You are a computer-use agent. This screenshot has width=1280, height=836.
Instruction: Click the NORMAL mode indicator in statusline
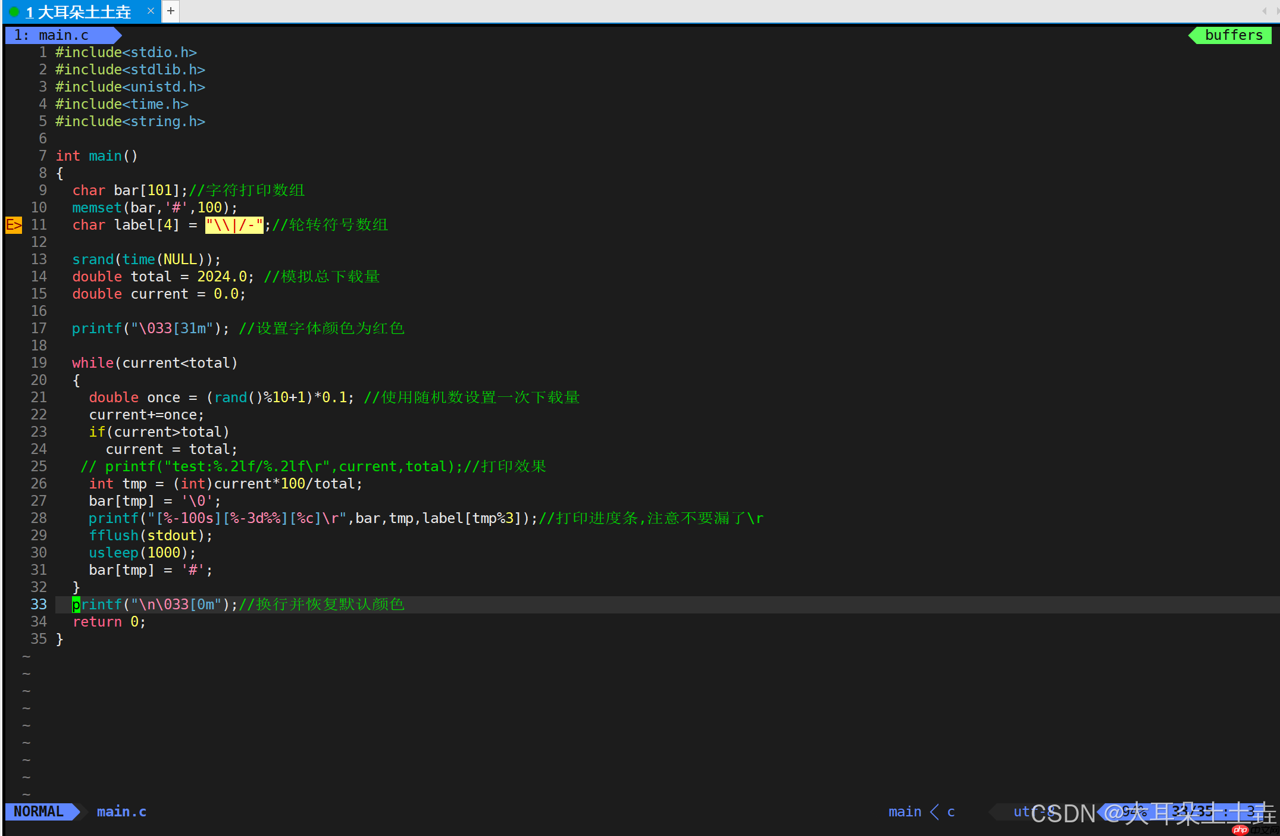click(38, 811)
